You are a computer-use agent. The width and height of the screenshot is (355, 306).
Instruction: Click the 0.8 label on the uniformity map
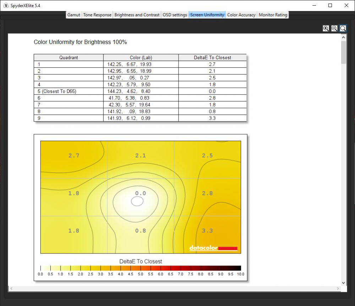[141, 231]
